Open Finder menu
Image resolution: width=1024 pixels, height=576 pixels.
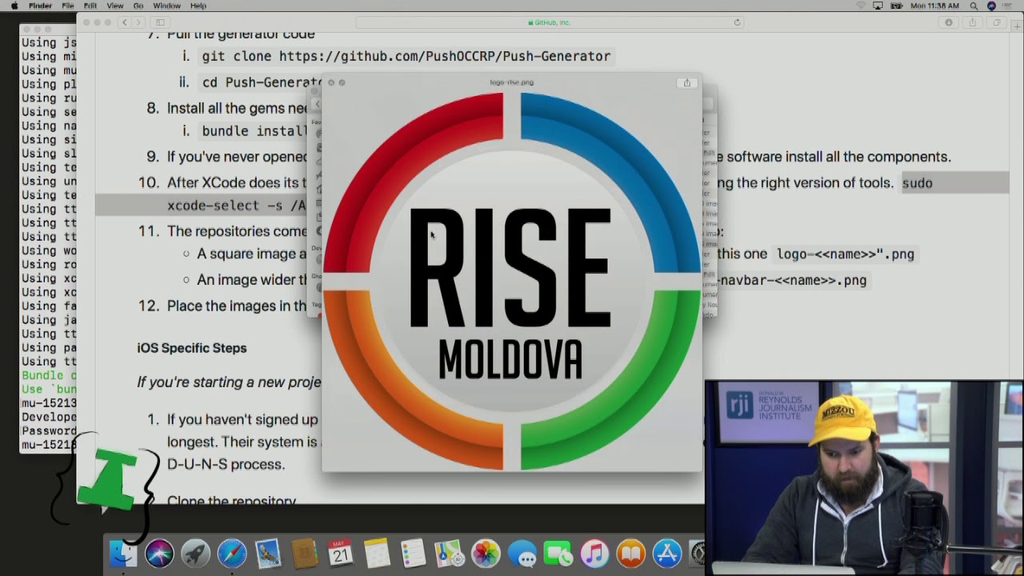coord(40,6)
